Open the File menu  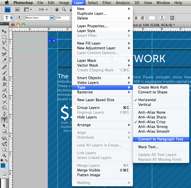[x=40, y=3]
